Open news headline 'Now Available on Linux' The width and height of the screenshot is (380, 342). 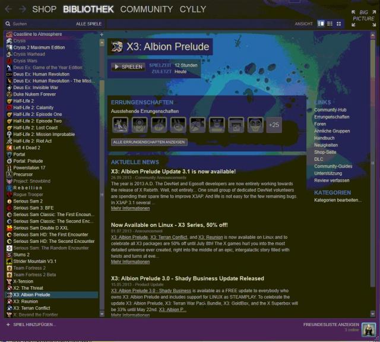tap(169, 225)
